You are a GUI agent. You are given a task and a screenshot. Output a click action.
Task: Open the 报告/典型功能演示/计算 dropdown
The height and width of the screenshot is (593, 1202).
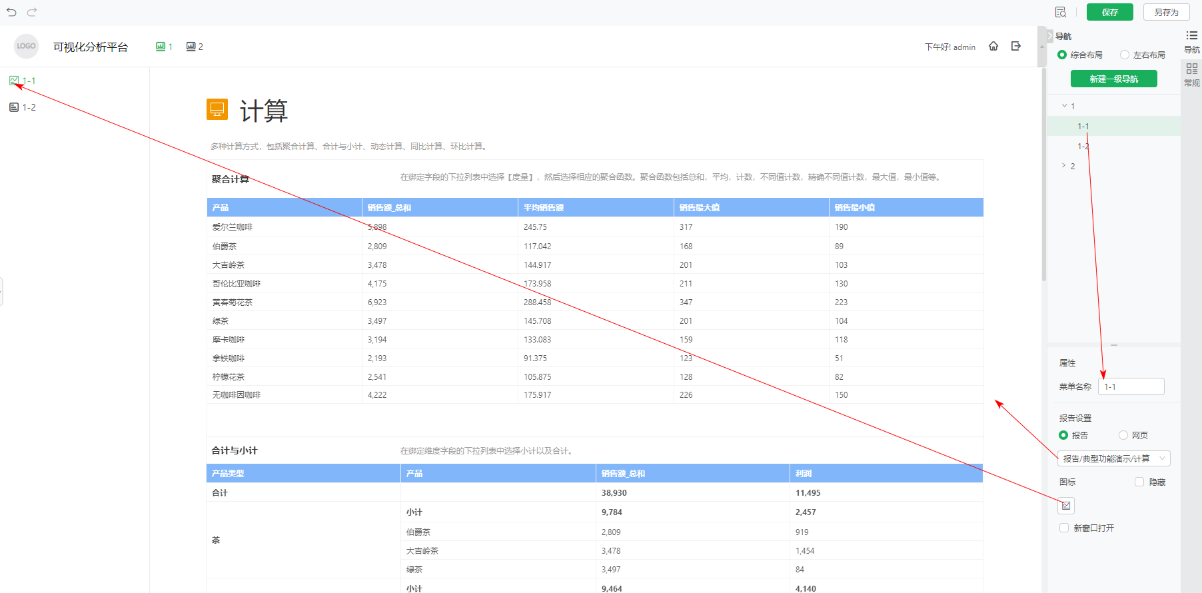pyautogui.click(x=1113, y=458)
